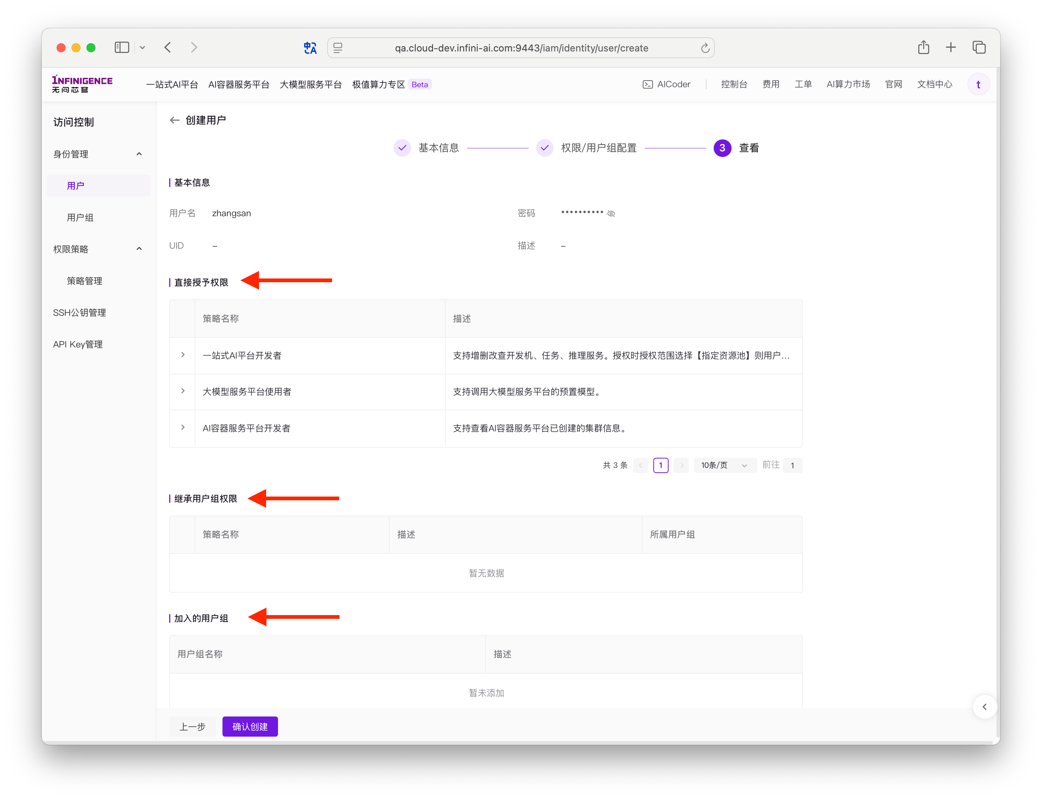Open 大模型服务平台 menu
Screen dimensions: 1042x800
[310, 84]
